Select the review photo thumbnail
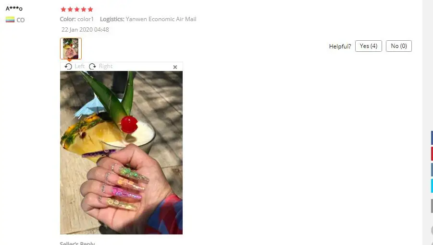433x245 pixels. coord(71,48)
